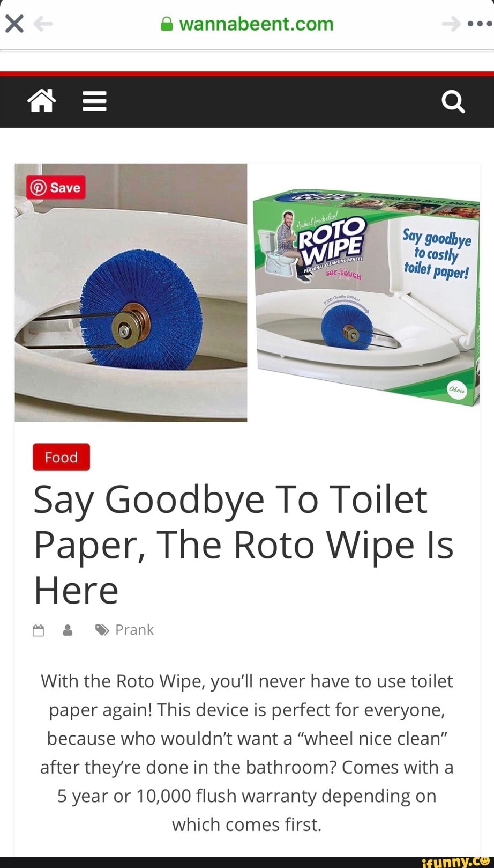Open the blue brush toilet photo
The height and width of the screenshot is (868, 494).
(x=131, y=292)
